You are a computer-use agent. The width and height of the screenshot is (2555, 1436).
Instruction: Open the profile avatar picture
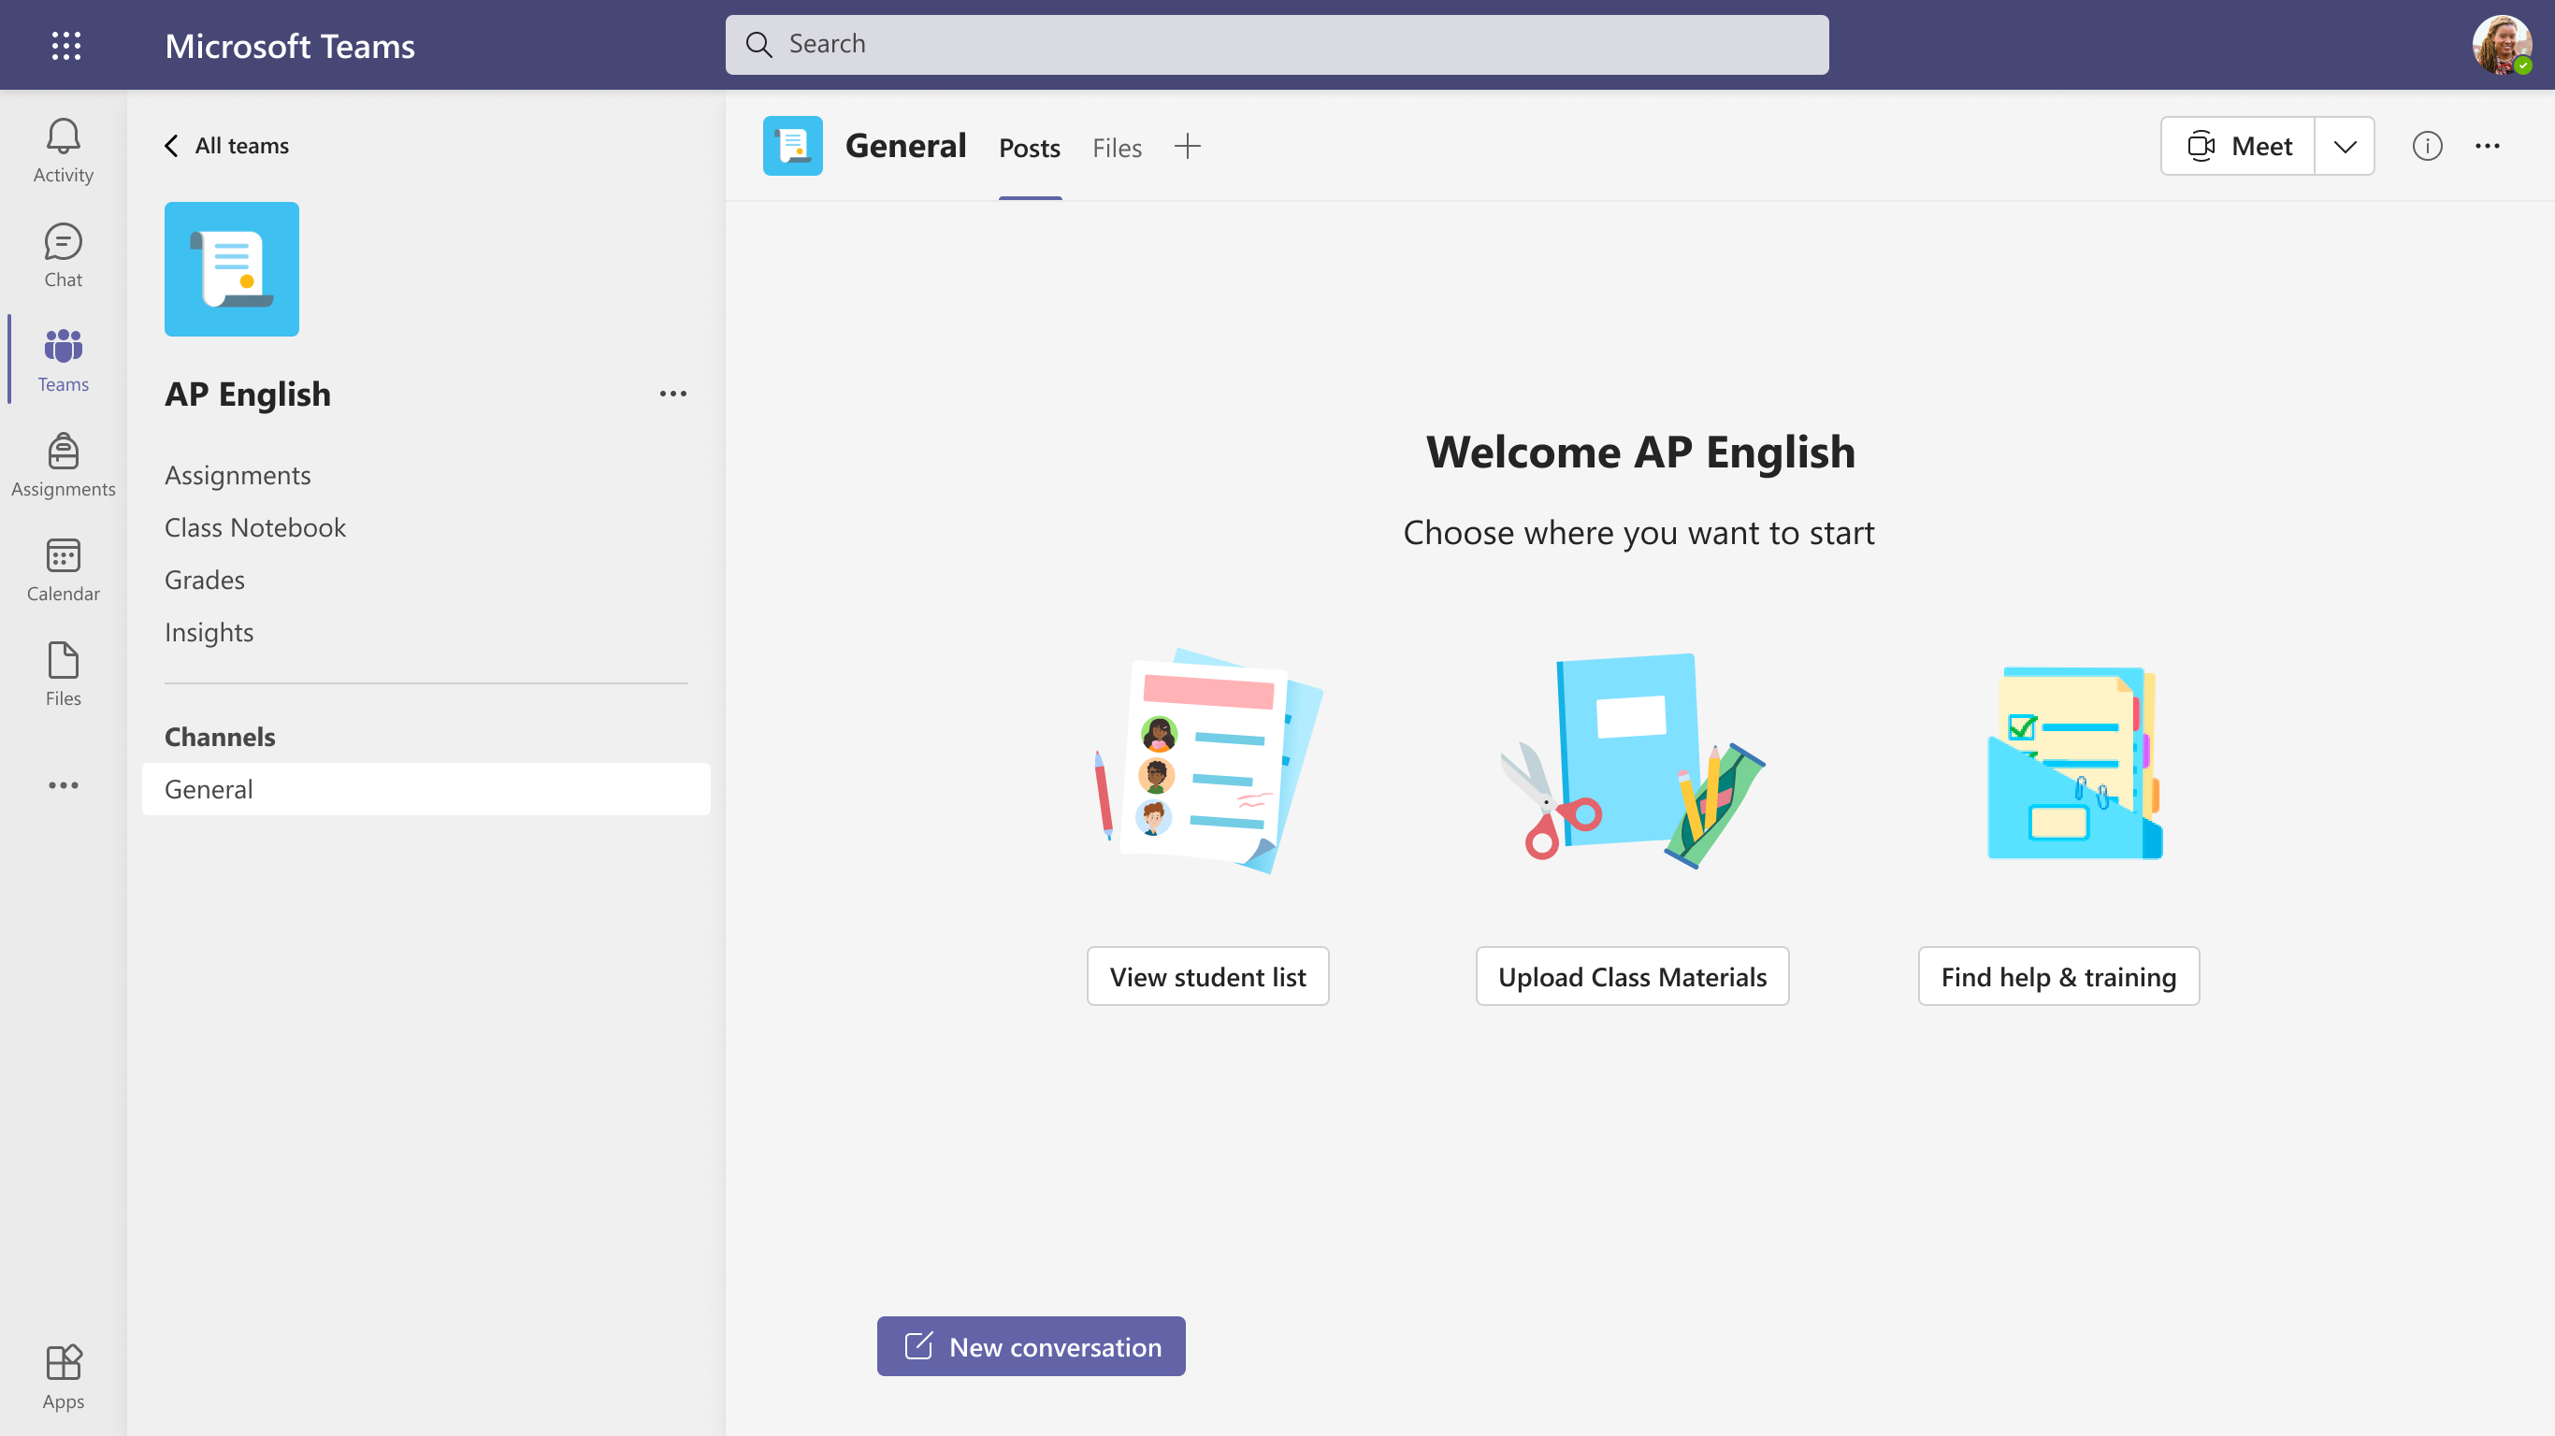point(2501,45)
